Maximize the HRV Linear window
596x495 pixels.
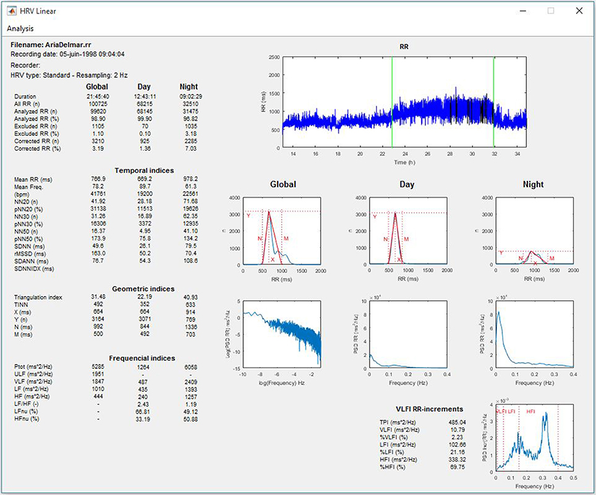pos(551,11)
